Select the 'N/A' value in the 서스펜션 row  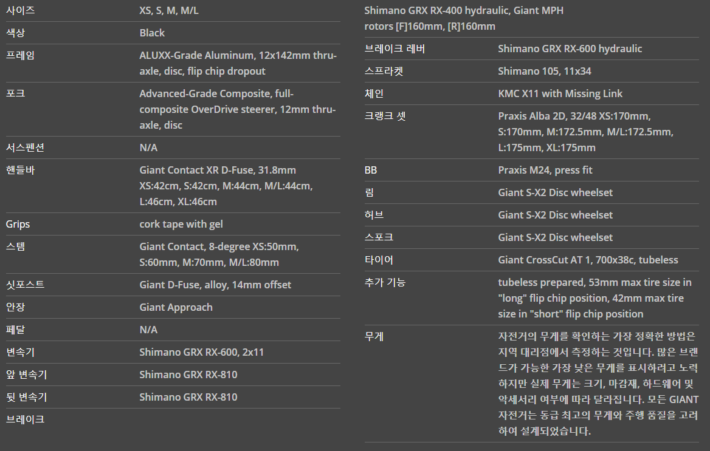(x=148, y=148)
